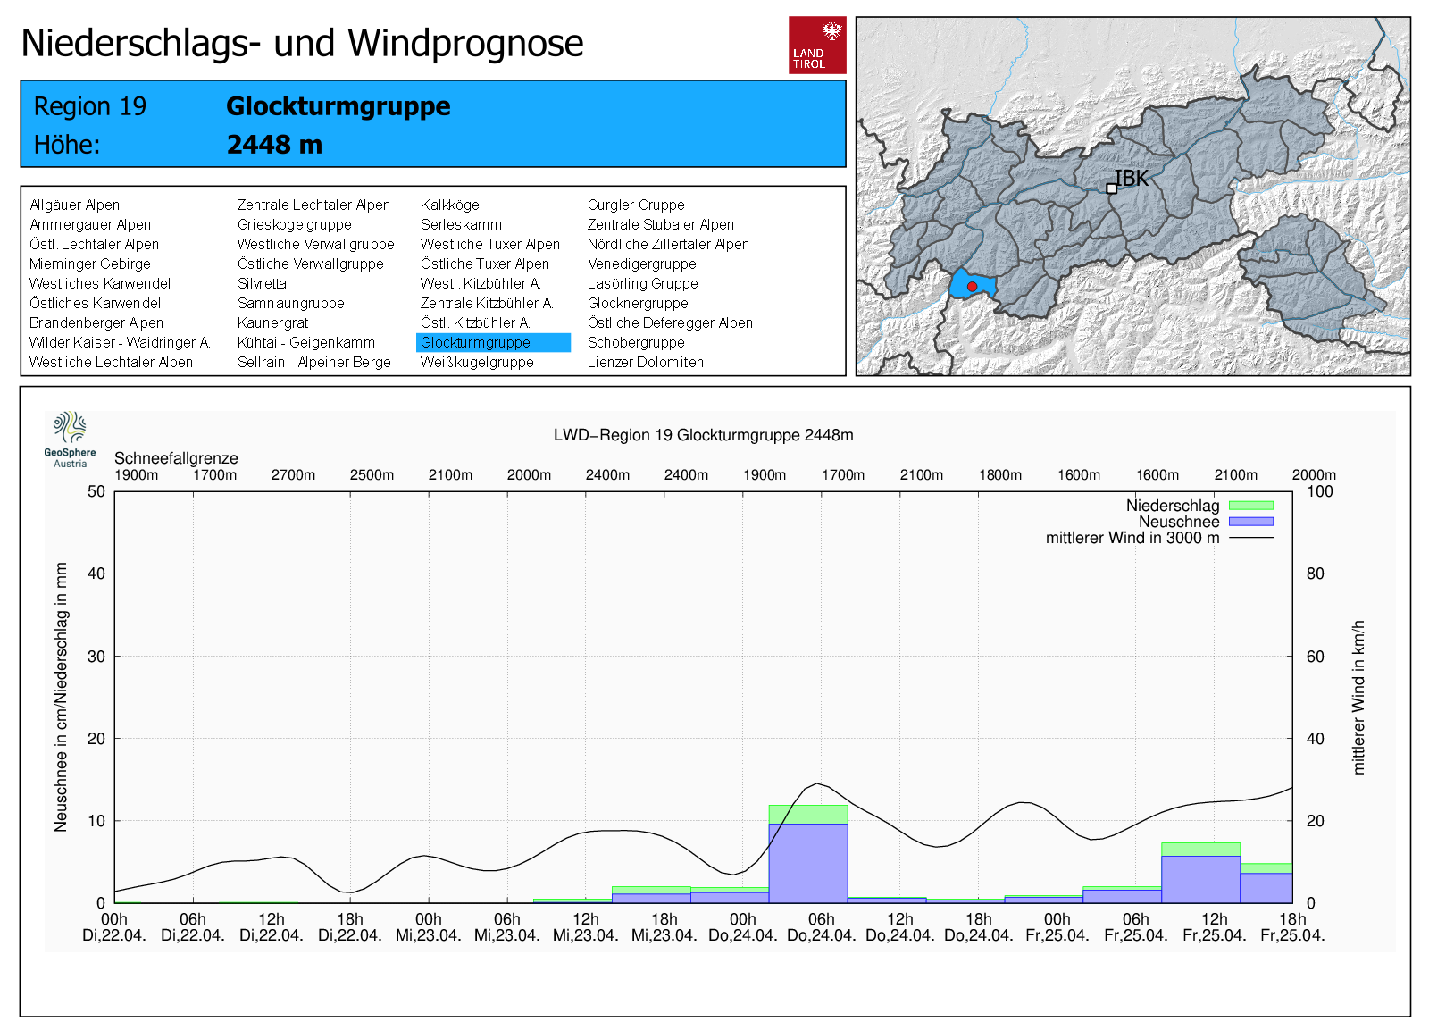Open the Kalkkögel region forecast

[x=451, y=205]
